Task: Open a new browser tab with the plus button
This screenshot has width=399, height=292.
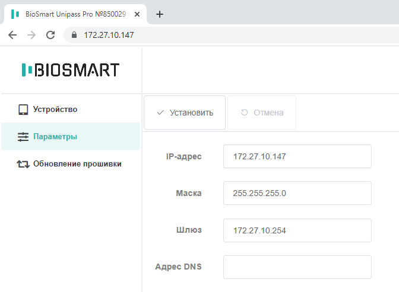Action: 160,14
